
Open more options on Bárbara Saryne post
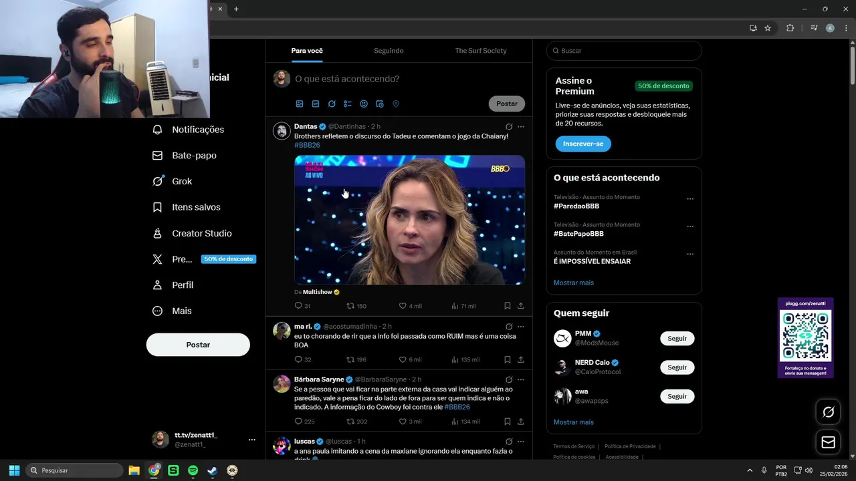(521, 379)
